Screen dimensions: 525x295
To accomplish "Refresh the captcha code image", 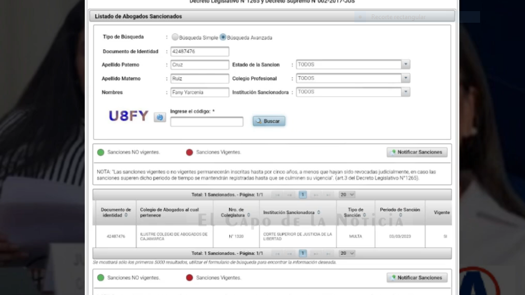I will tap(160, 117).
